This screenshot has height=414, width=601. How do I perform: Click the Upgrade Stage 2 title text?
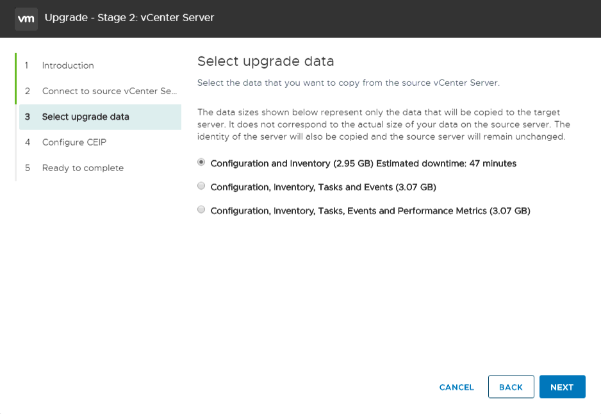click(129, 18)
